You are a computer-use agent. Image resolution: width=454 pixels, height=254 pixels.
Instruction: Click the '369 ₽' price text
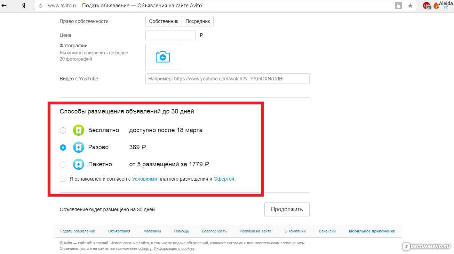137,147
